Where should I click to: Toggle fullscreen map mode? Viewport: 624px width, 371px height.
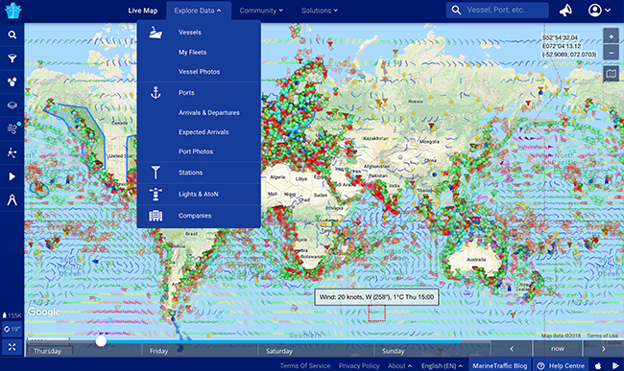(x=12, y=347)
